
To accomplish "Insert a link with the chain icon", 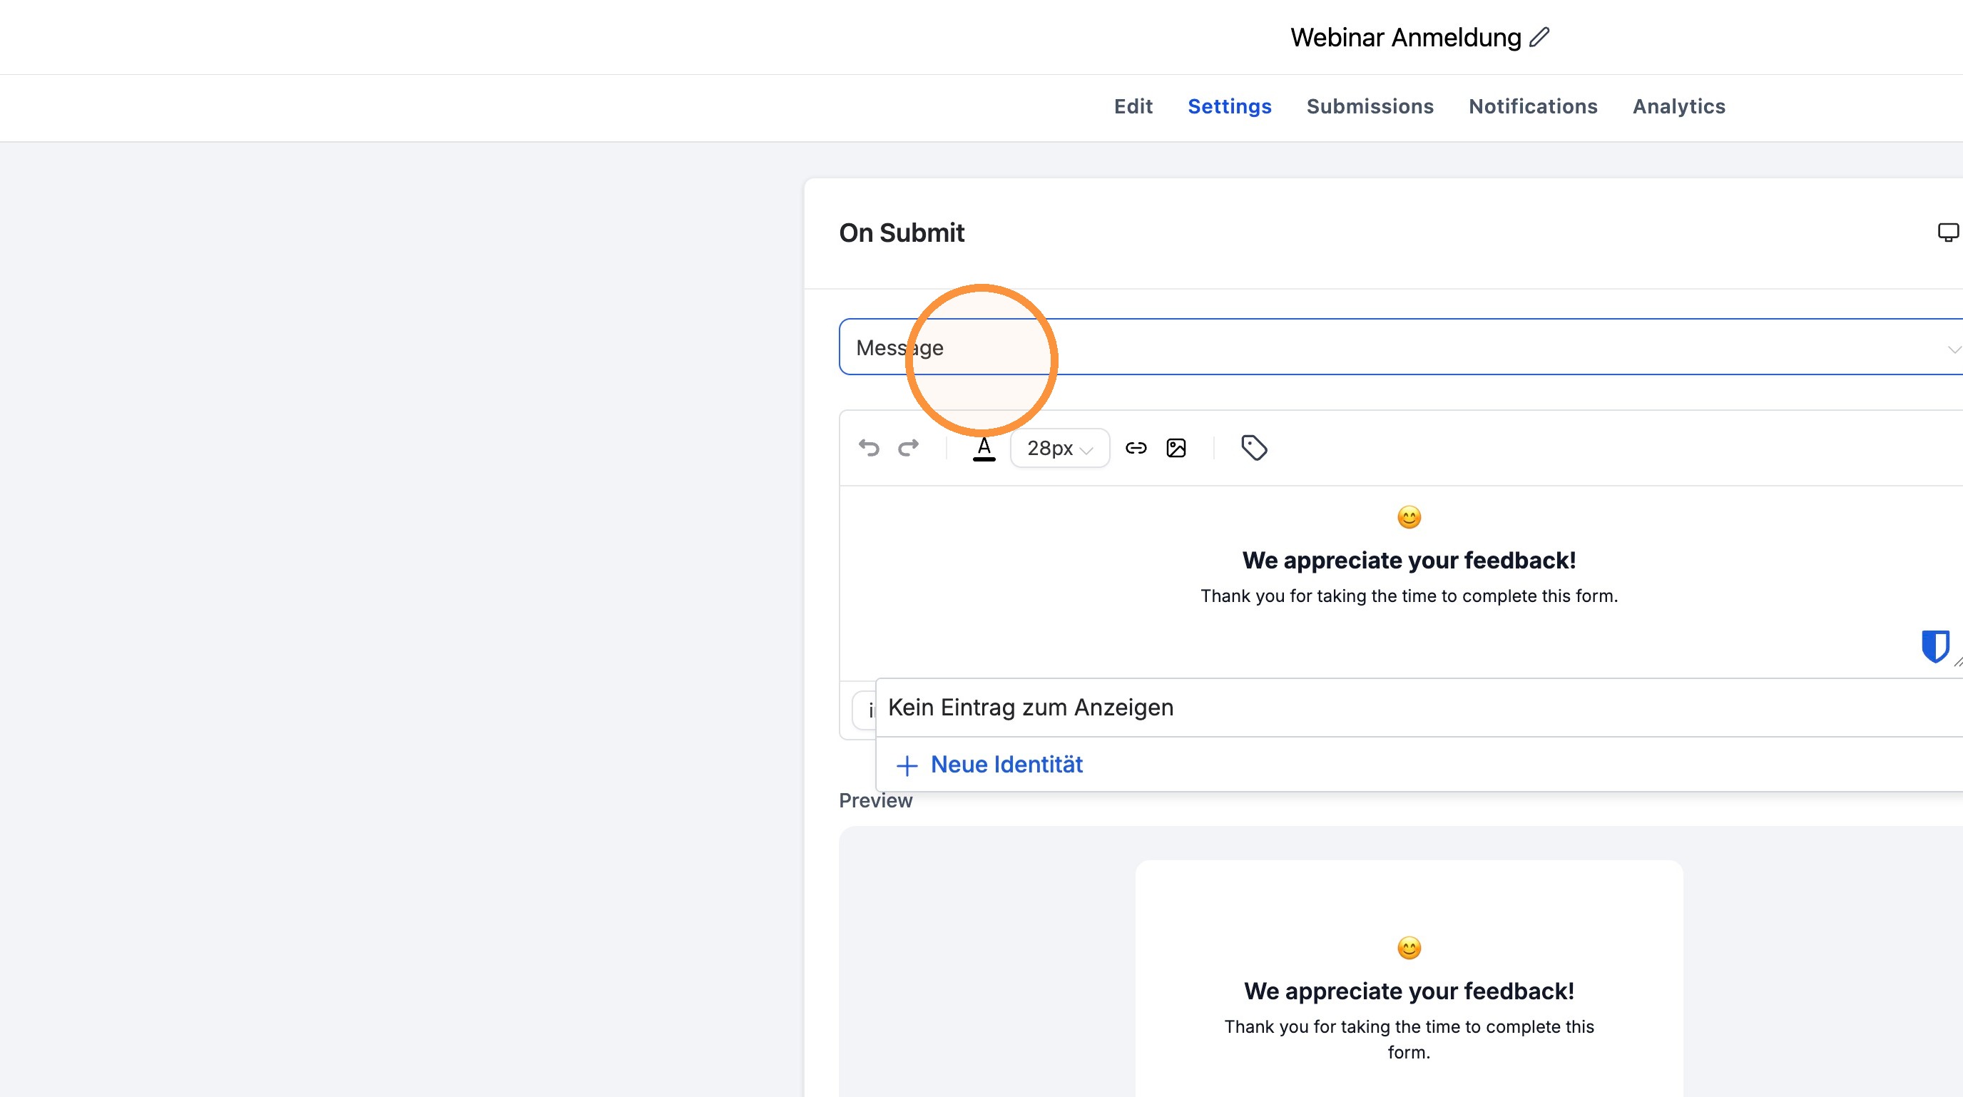I will coord(1136,448).
